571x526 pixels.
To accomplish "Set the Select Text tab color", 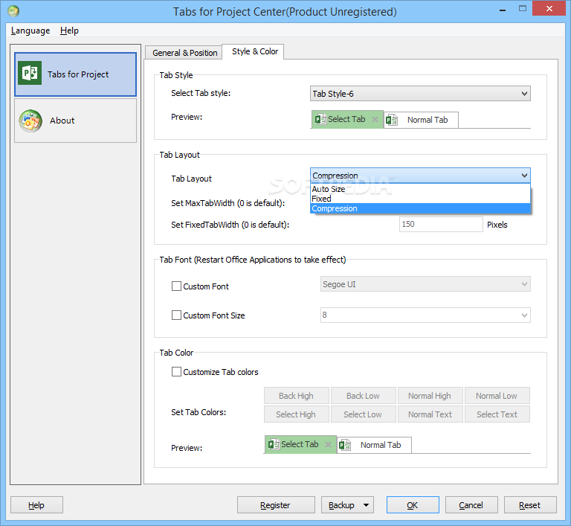I will [x=497, y=414].
